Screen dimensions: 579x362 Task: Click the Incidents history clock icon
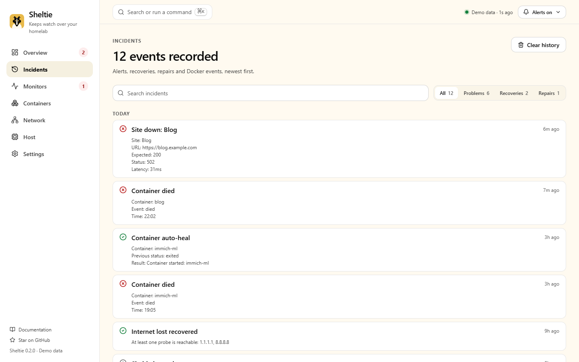pos(15,69)
